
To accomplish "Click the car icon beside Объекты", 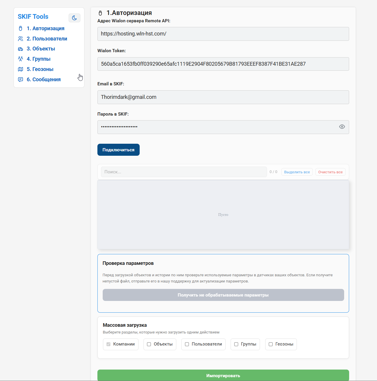I will pos(21,49).
